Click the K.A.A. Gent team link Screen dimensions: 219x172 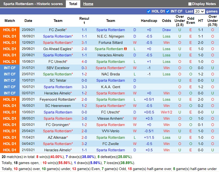point(111,87)
